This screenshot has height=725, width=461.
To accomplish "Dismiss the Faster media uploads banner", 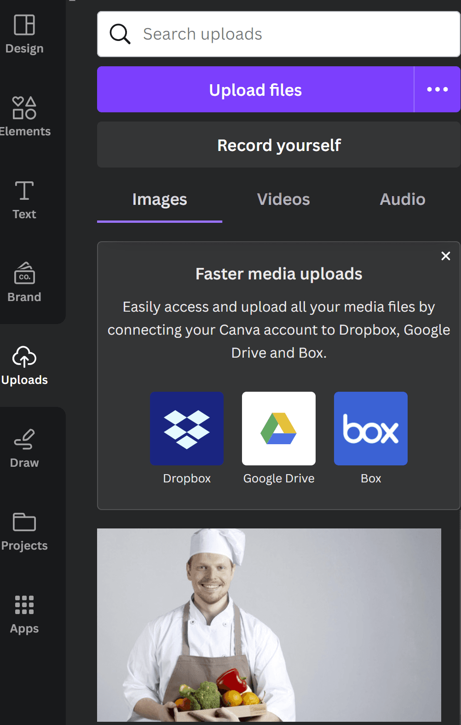I will point(445,256).
